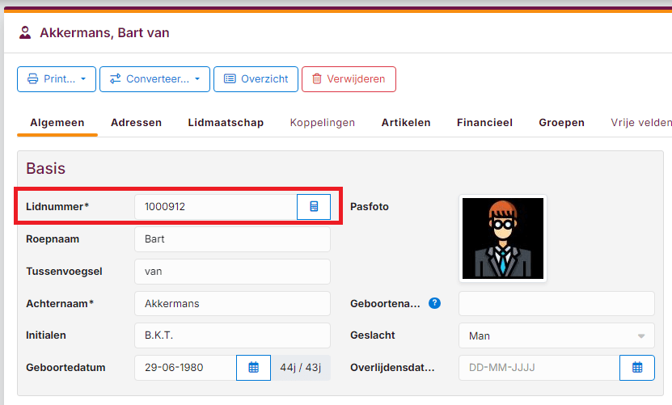This screenshot has height=405, width=672.
Task: Click the Geslacht label
Action: (373, 335)
